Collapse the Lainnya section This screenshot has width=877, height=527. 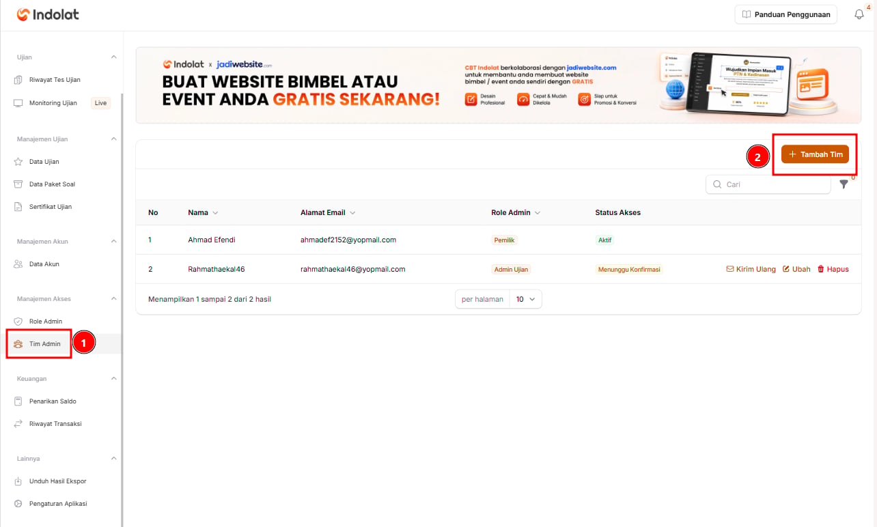click(114, 459)
